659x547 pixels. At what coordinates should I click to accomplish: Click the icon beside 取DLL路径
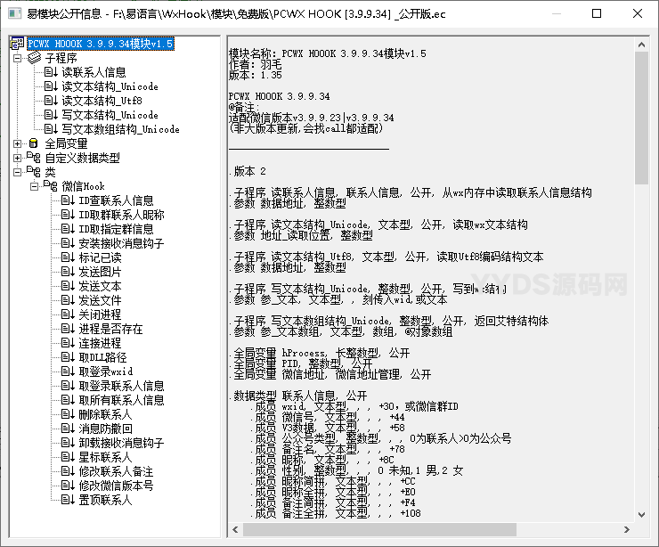[x=68, y=357]
